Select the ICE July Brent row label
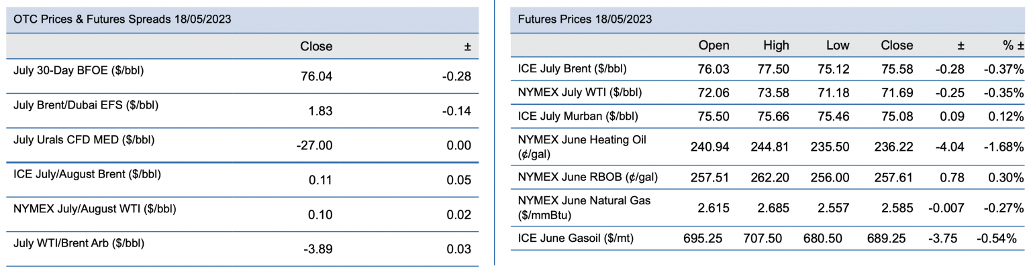The width and height of the screenshot is (1031, 274). click(x=573, y=68)
